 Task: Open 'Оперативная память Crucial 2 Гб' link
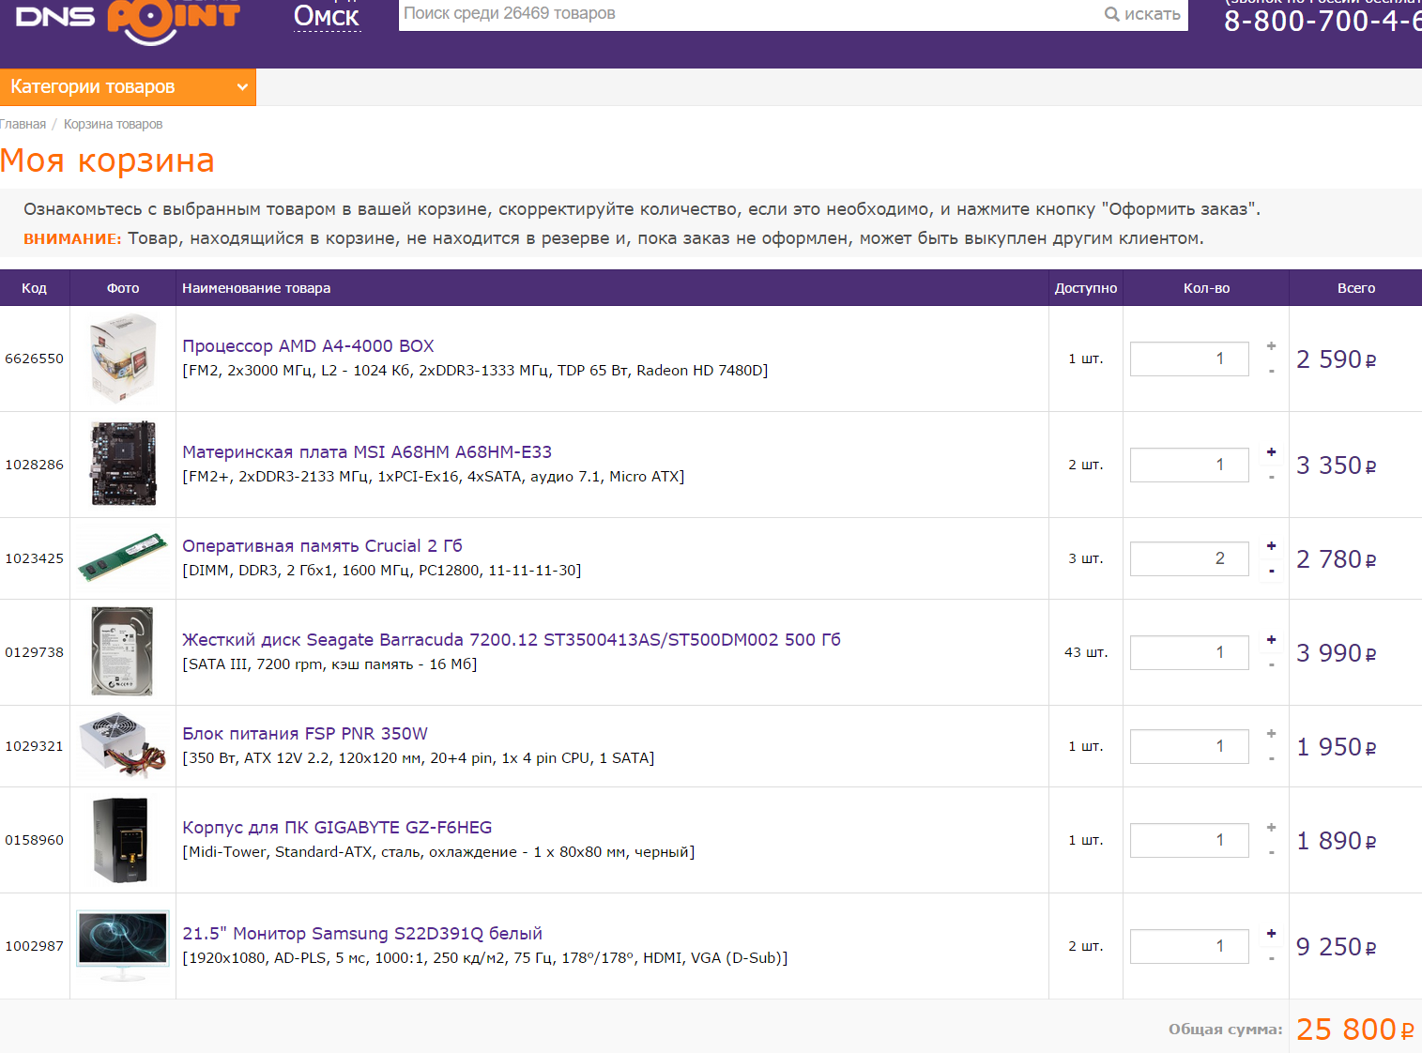pyautogui.click(x=322, y=546)
